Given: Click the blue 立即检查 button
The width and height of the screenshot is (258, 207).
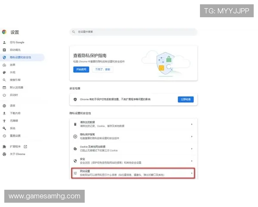Looking at the screenshot, I should (x=186, y=99).
